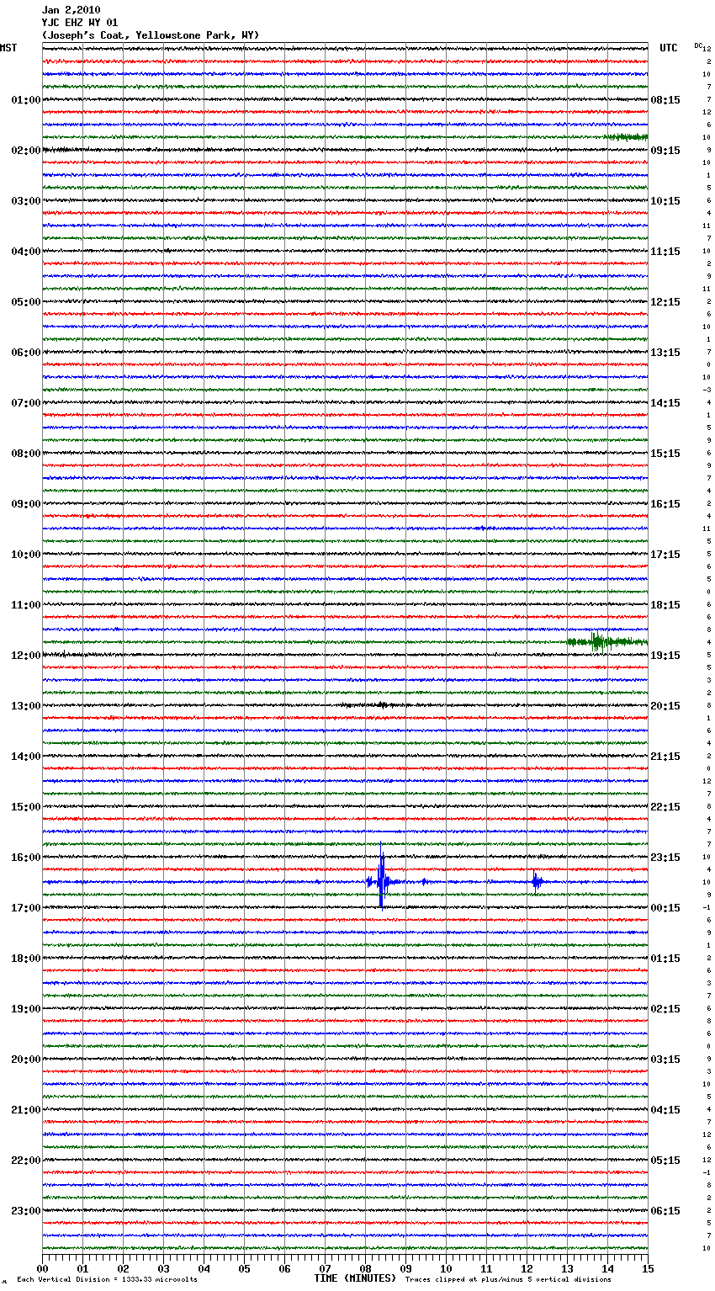
Task: Select the 04:00 MST time label
Action: (x=26, y=252)
